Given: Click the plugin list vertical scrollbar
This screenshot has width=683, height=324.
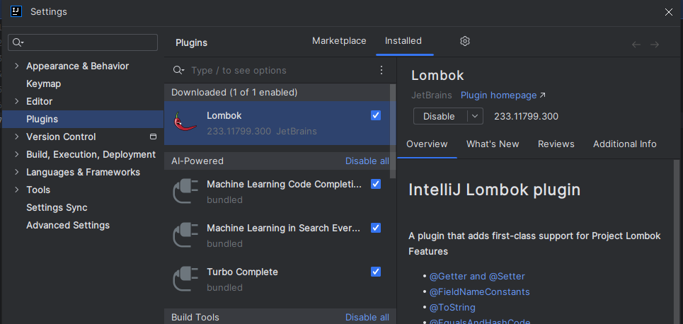Looking at the screenshot, I should click(x=393, y=131).
